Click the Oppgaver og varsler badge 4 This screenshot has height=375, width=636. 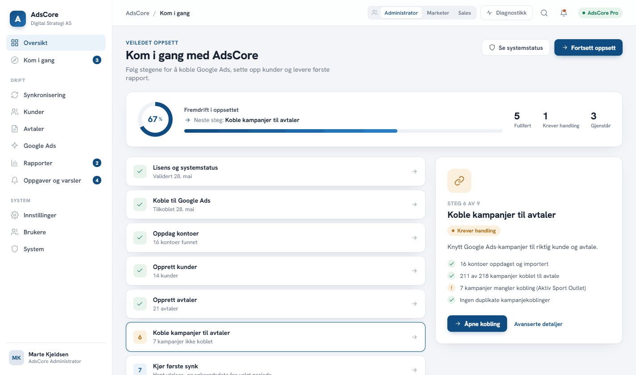[x=97, y=180]
